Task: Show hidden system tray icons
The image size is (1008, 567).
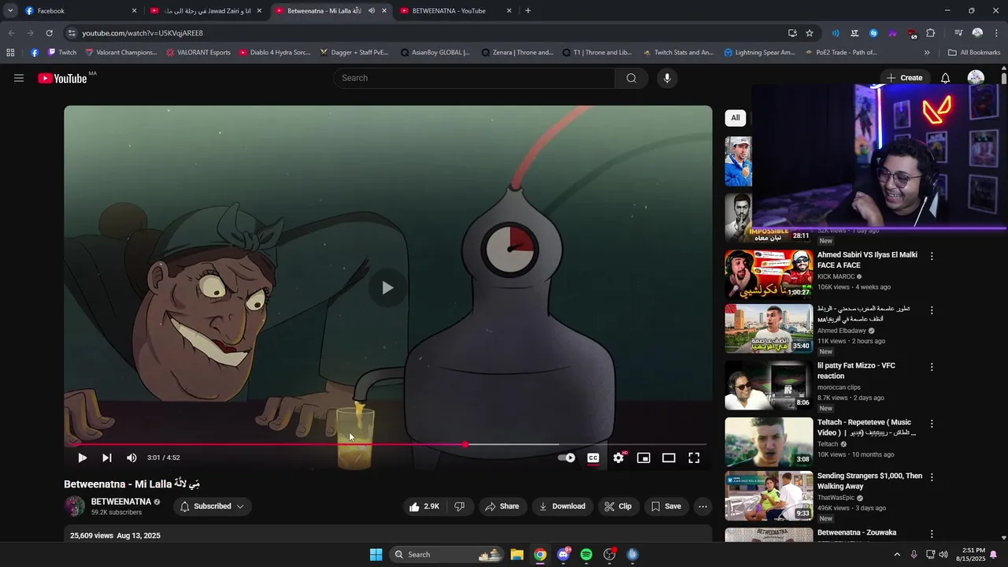Action: pos(896,554)
